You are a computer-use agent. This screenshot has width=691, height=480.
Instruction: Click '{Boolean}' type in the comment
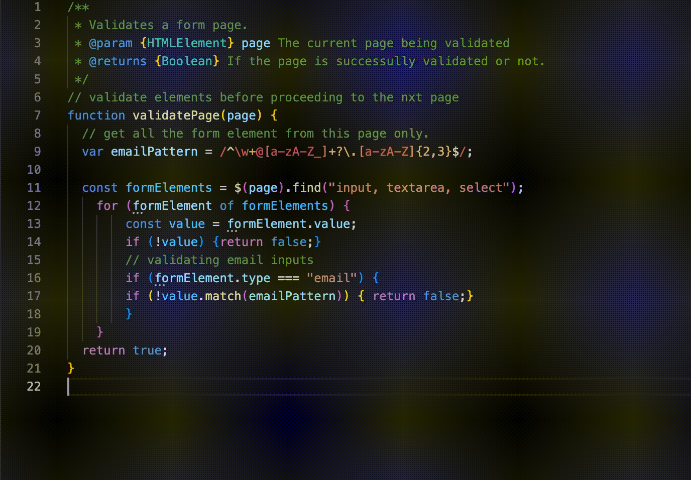coord(187,61)
